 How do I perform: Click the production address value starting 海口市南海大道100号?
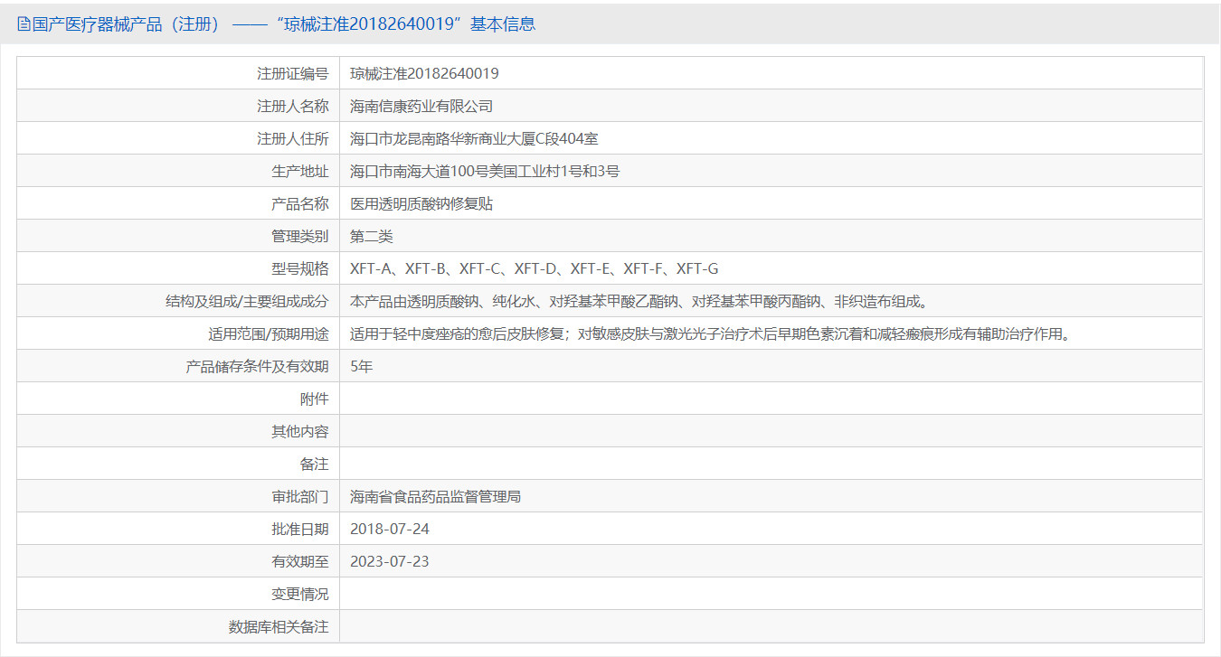tap(485, 171)
